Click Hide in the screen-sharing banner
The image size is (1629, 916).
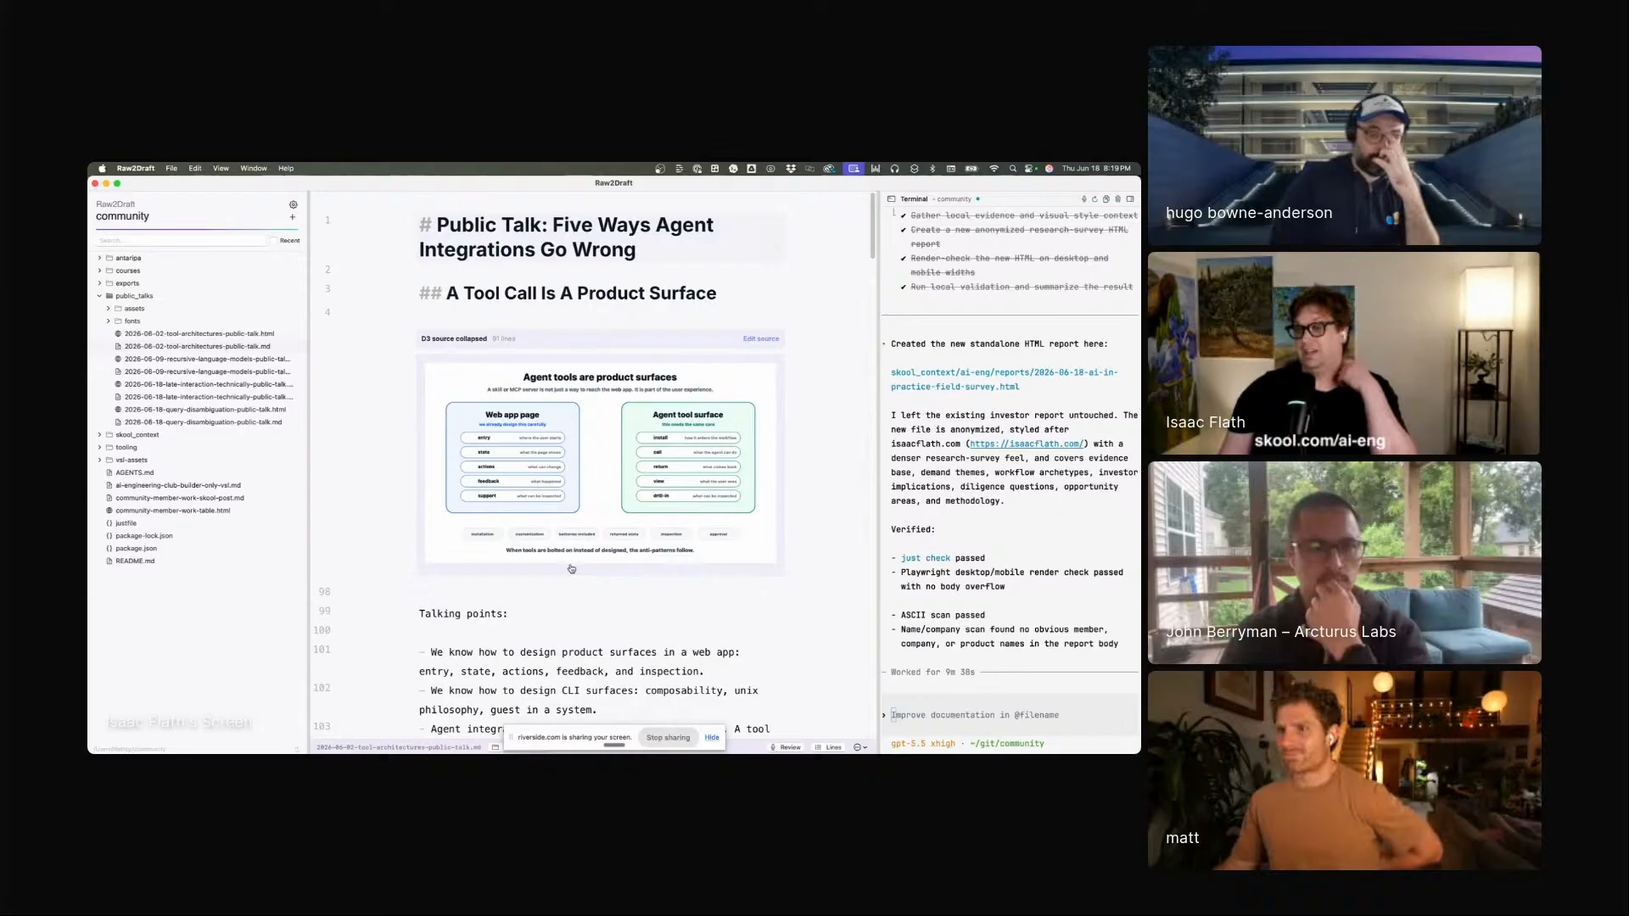712,738
